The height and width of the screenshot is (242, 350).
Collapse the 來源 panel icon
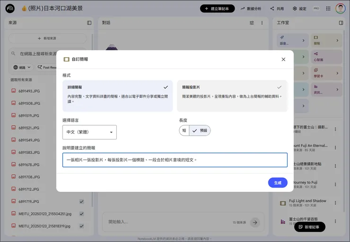click(89, 23)
